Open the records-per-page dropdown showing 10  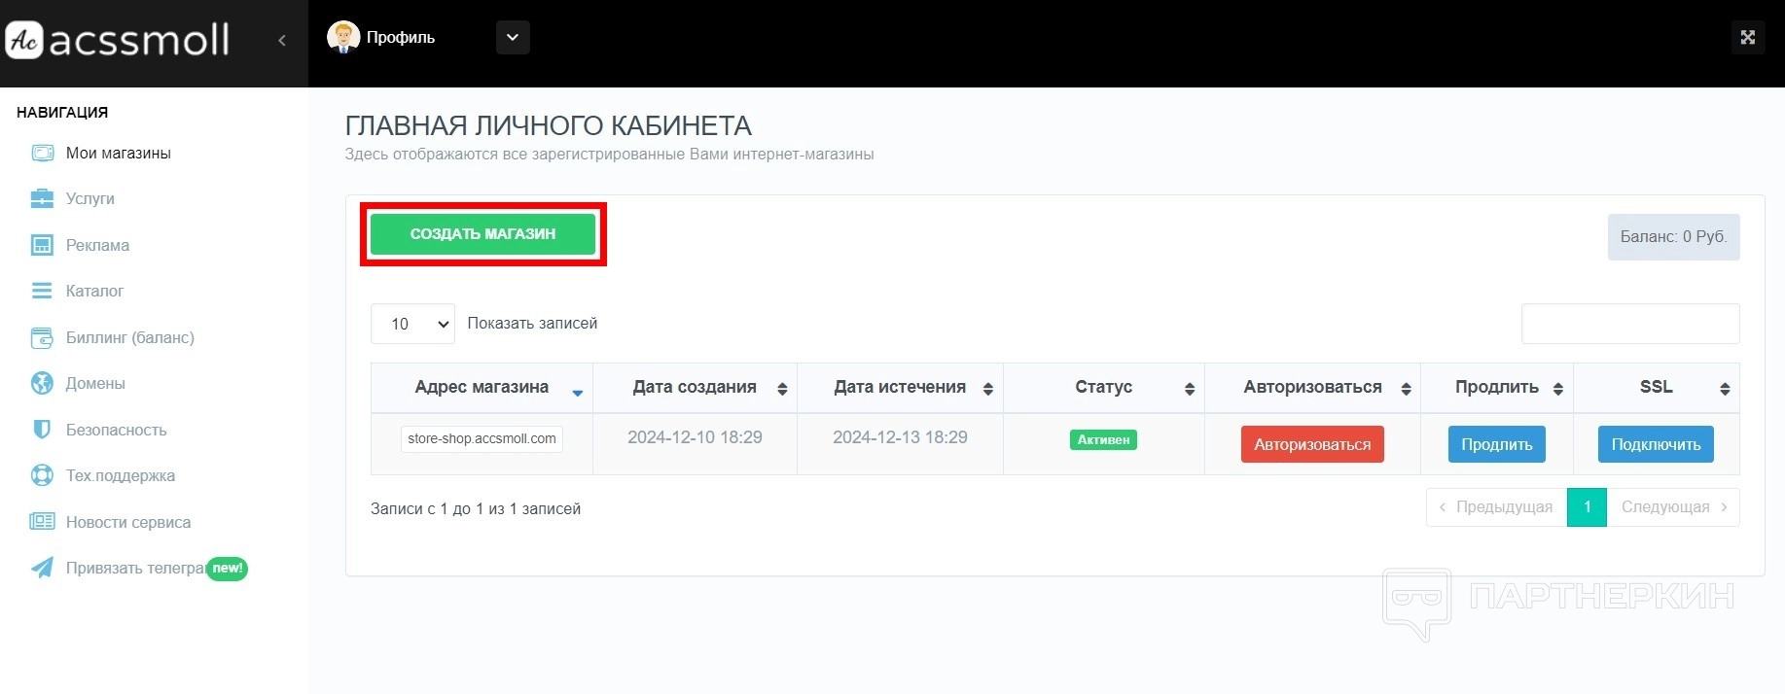[x=413, y=324]
